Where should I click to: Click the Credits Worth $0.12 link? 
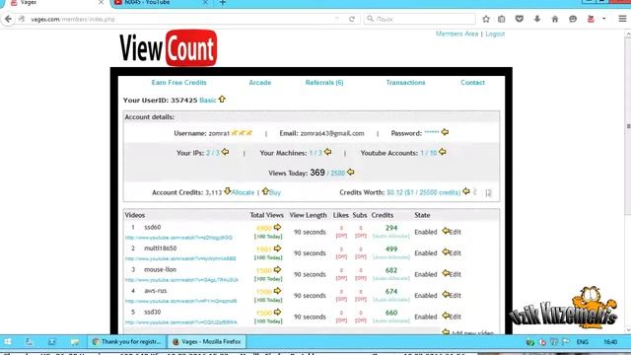point(423,192)
